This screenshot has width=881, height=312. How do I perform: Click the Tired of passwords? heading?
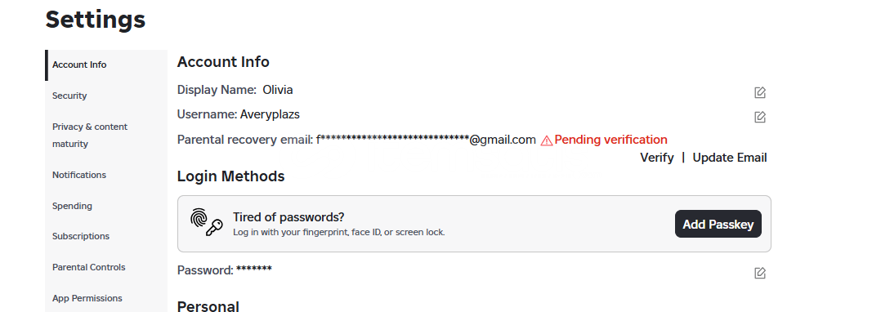288,217
